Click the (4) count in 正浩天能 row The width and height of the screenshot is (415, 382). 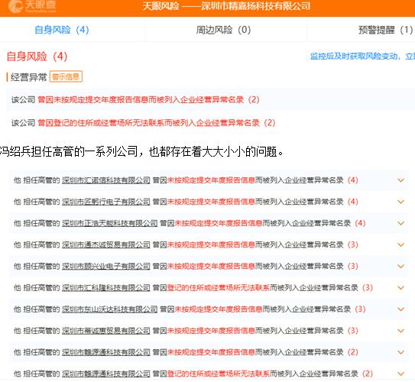360,223
